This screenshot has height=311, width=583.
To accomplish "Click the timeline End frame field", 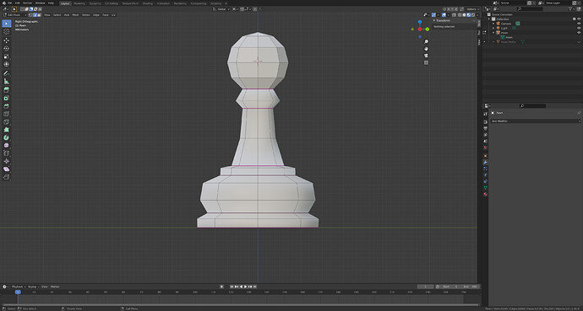I will (x=471, y=287).
